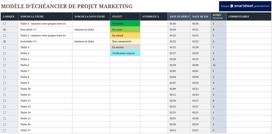272x134 pixels.
Task: Click the 'Tâche 9' name cell
Action: click(45, 83)
